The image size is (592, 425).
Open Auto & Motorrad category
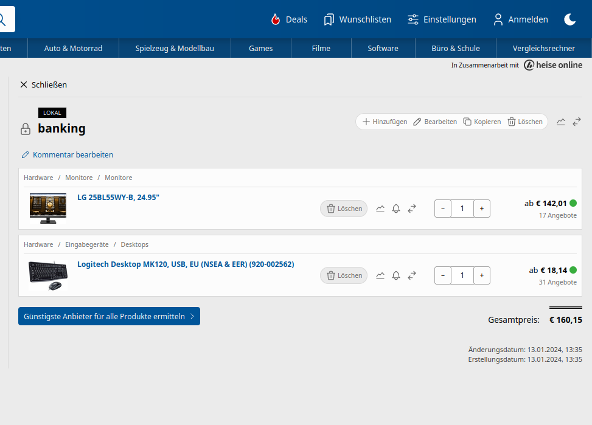73,48
